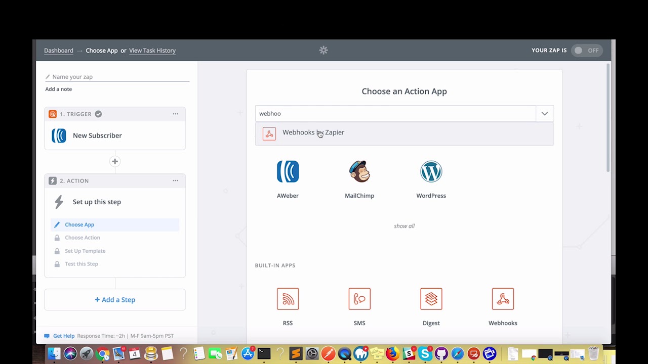Select Choose App step item
The width and height of the screenshot is (648, 364).
pyautogui.click(x=115, y=224)
